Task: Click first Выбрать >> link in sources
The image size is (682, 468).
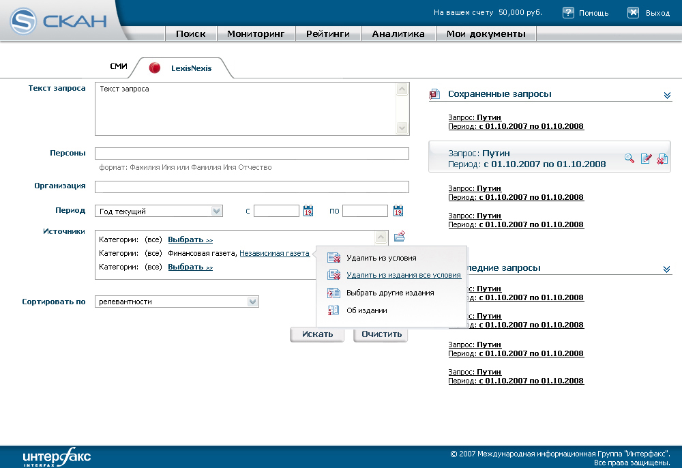Action: pos(190,239)
